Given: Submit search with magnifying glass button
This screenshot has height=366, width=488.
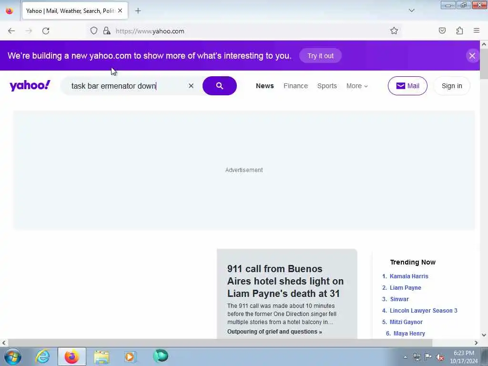Looking at the screenshot, I should click(x=219, y=86).
